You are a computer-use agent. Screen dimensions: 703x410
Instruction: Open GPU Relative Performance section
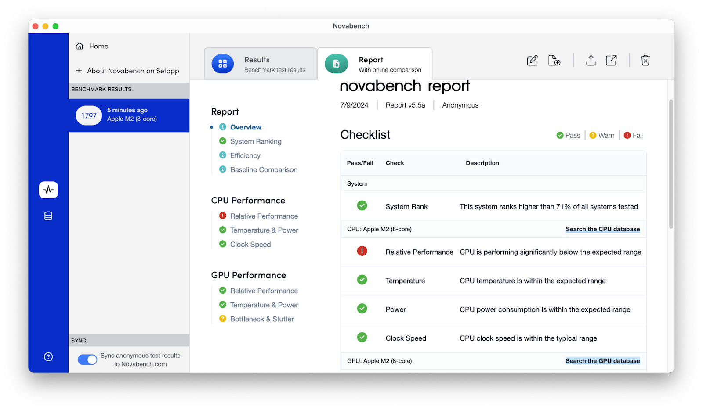(264, 291)
